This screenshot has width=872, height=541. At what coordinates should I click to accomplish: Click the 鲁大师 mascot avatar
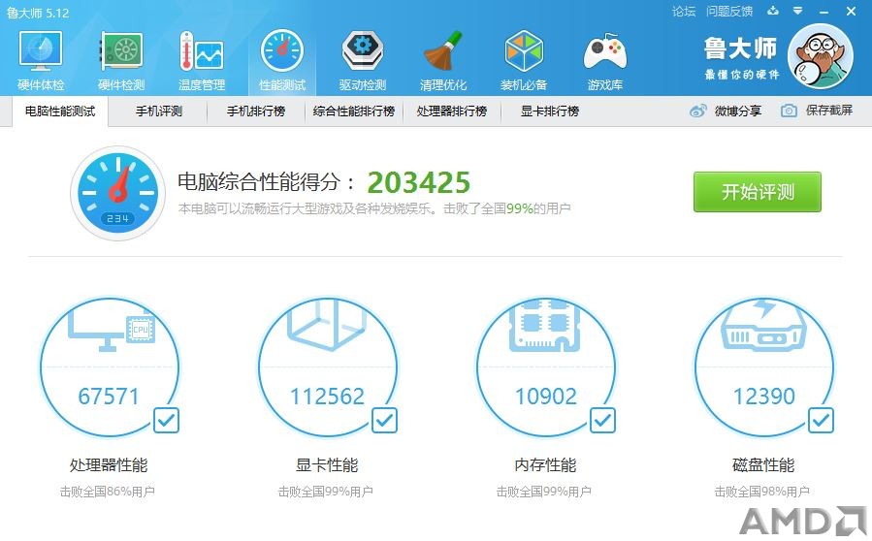coord(821,56)
